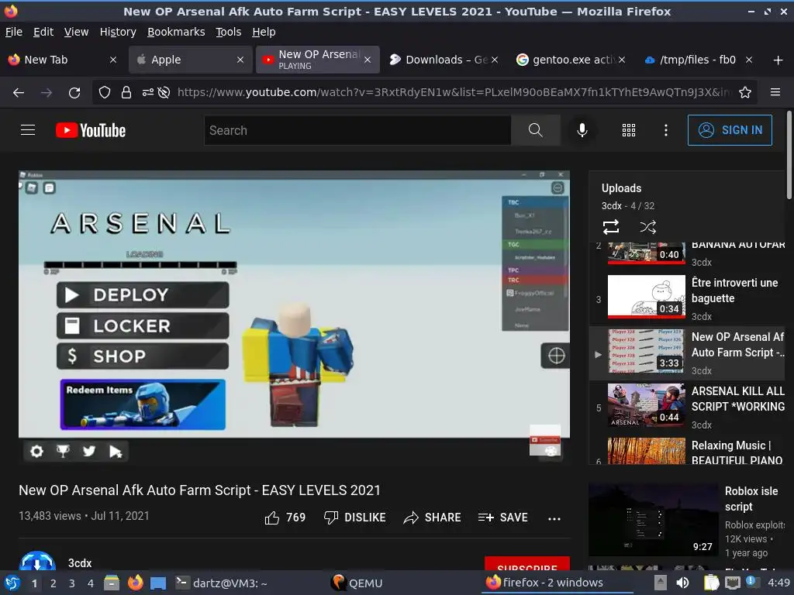
Task: Click the SIGN IN button
Action: (730, 130)
